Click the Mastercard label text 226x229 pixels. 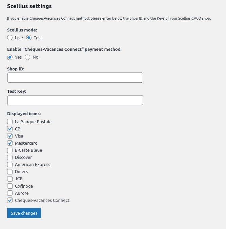(x=26, y=143)
